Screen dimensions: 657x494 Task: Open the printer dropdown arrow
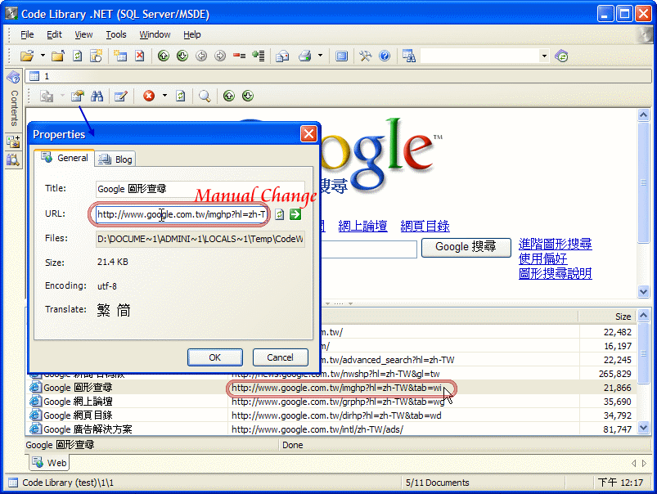(x=320, y=56)
